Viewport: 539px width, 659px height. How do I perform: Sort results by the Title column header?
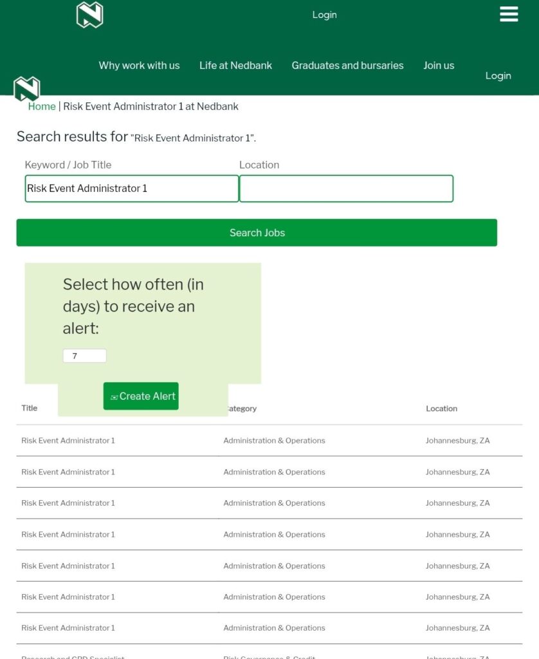pos(30,408)
